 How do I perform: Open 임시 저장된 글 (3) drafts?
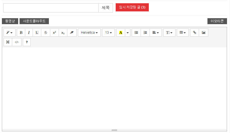pyautogui.click(x=132, y=7)
